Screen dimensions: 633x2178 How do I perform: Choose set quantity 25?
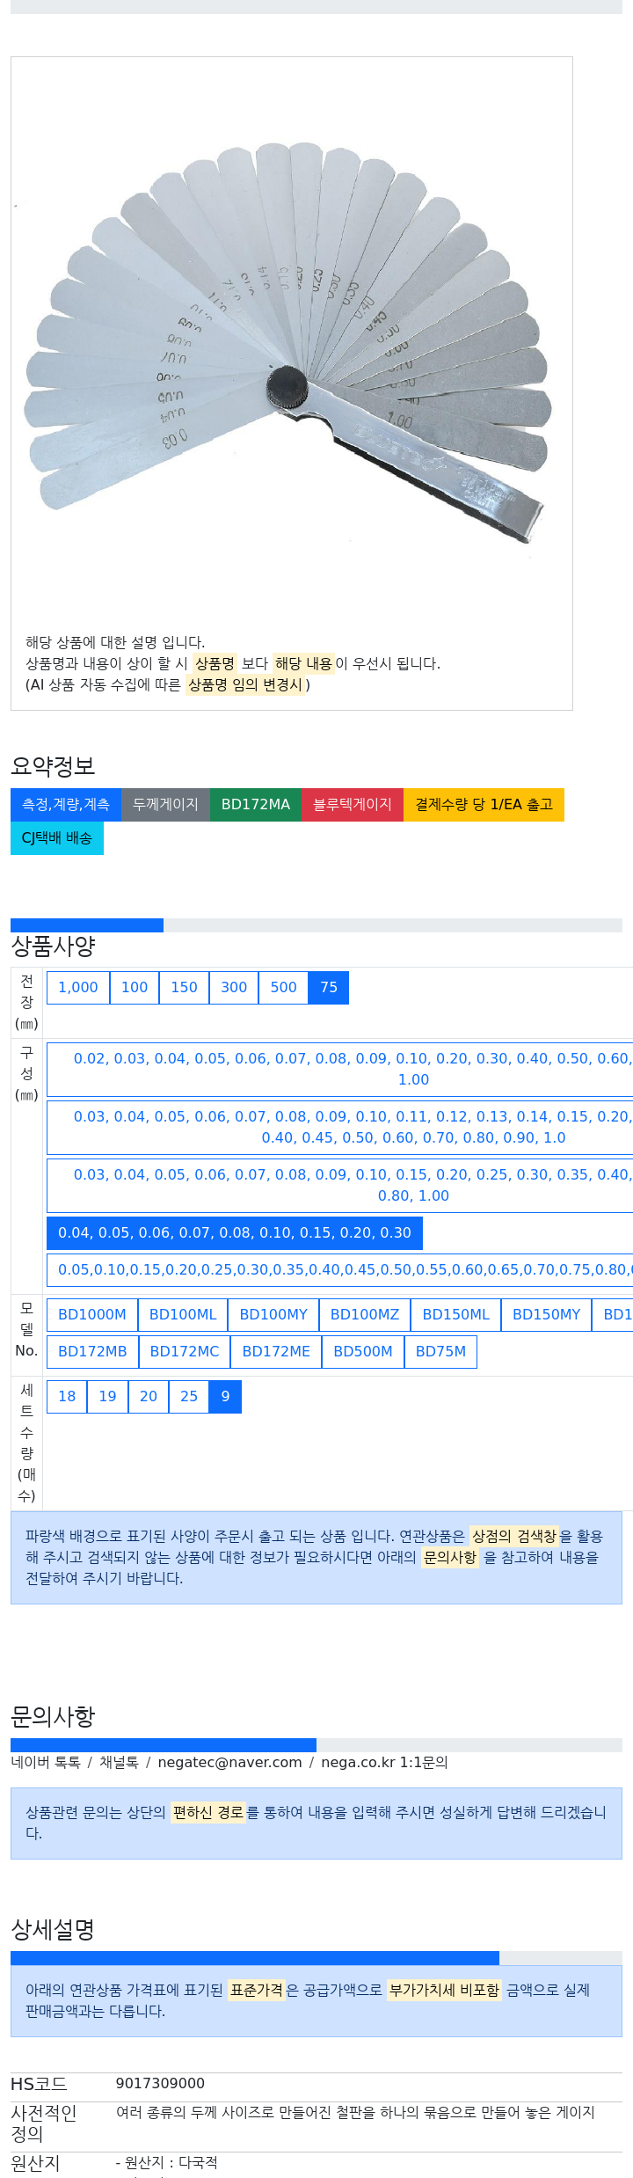click(189, 1396)
